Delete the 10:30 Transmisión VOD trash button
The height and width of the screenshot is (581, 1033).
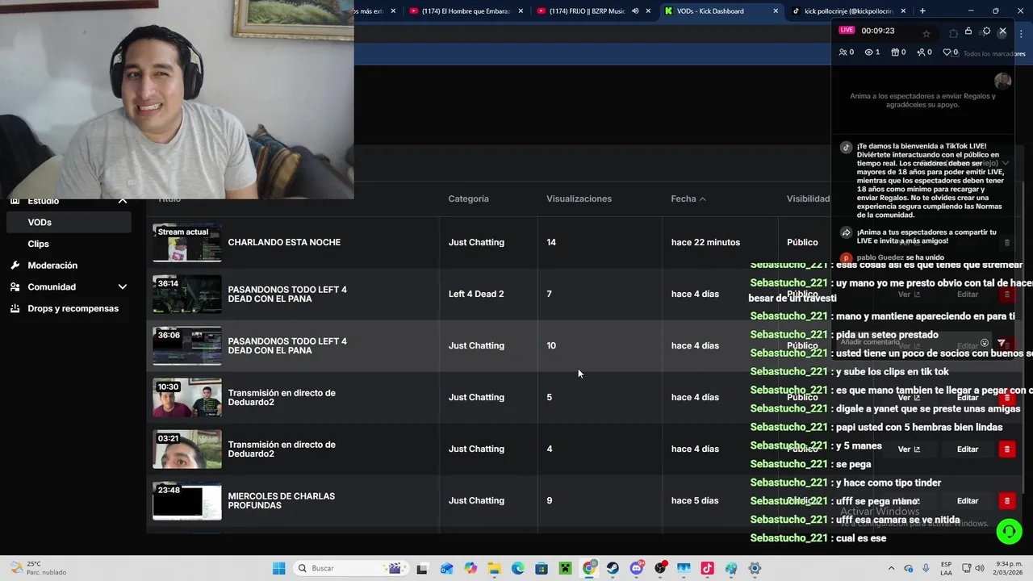coord(1006,397)
